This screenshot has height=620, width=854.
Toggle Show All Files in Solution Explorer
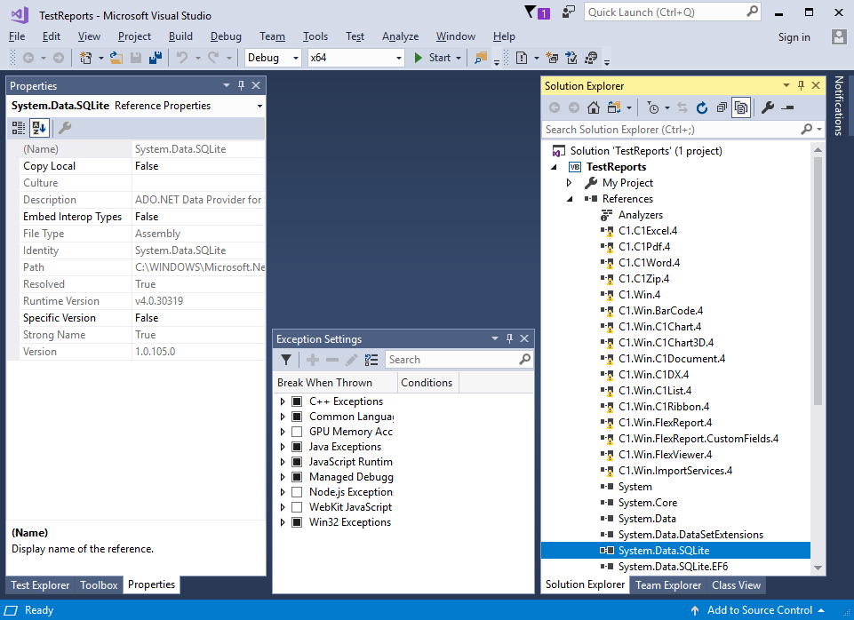(741, 107)
